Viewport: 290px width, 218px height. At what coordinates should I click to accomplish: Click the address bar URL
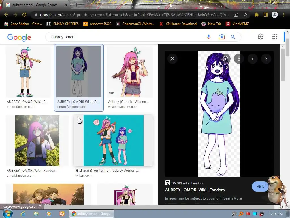[135, 15]
